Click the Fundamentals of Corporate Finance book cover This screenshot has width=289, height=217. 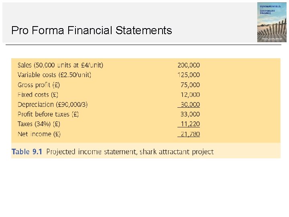(x=272, y=22)
